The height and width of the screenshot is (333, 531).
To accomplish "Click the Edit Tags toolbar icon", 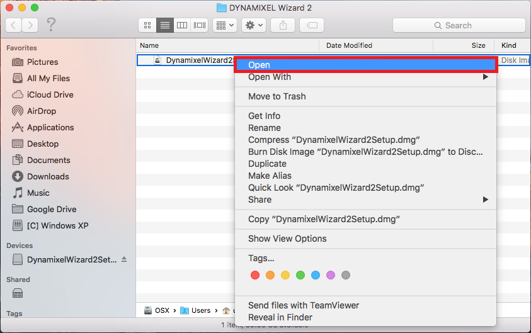I will [x=312, y=25].
